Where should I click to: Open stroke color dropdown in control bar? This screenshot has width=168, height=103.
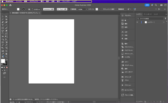coord(26,9)
